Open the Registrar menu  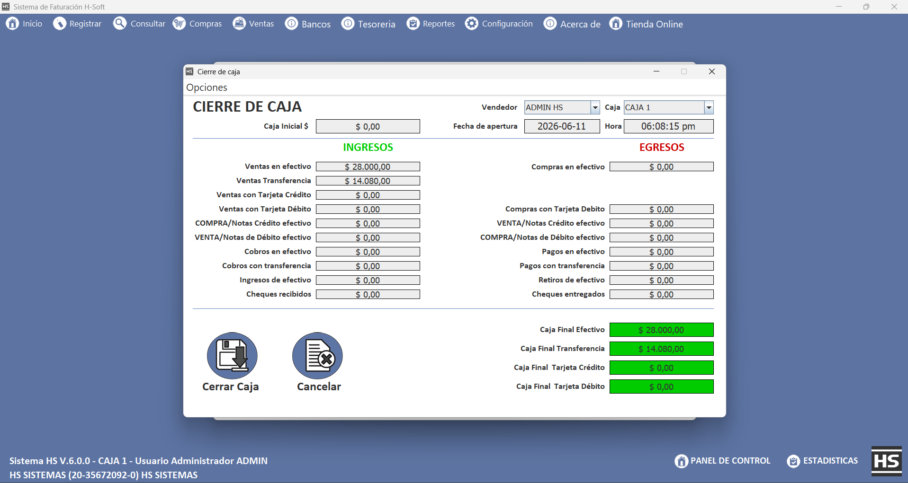point(77,24)
